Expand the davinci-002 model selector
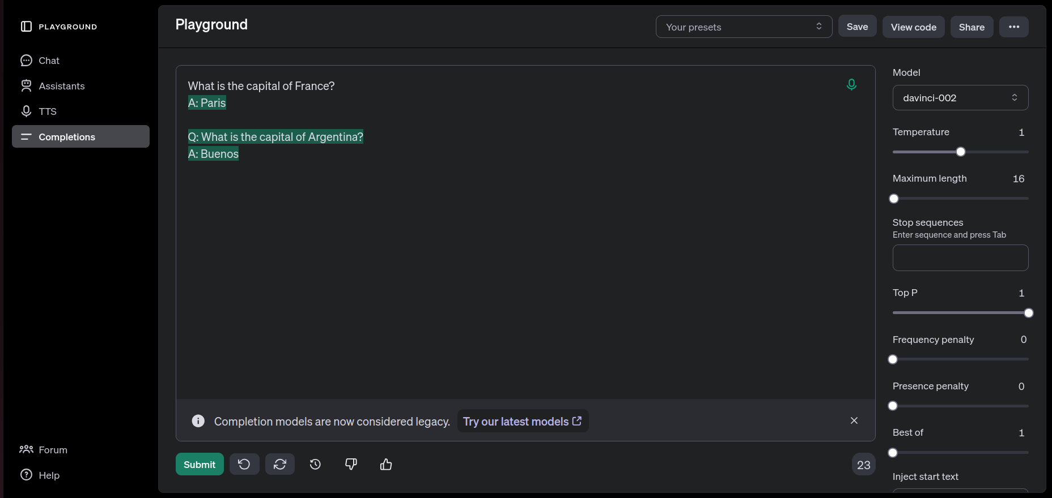Screen dimensions: 1052x498 (960, 98)
